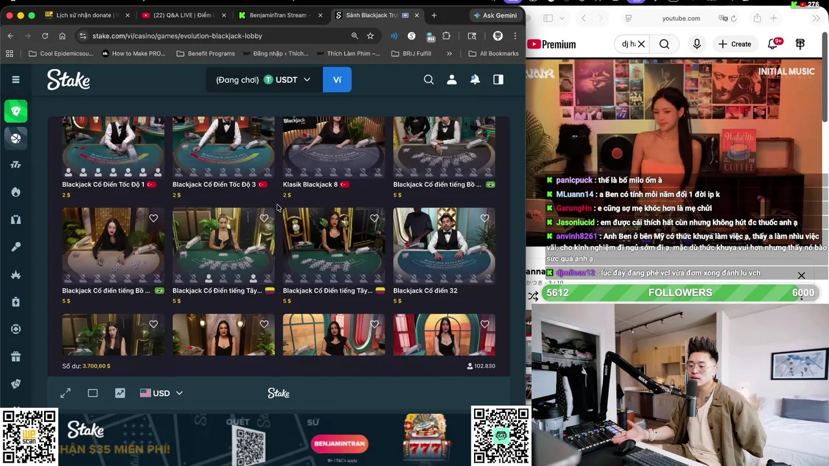Open Blackjack Cổ Điển Tốc Độ 1 table
Screen dimensions: 829x466
[x=113, y=147]
